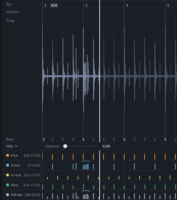Click the Song row label
Image resolution: width=177 pixels, height=200 pixels.
click(x=10, y=20)
